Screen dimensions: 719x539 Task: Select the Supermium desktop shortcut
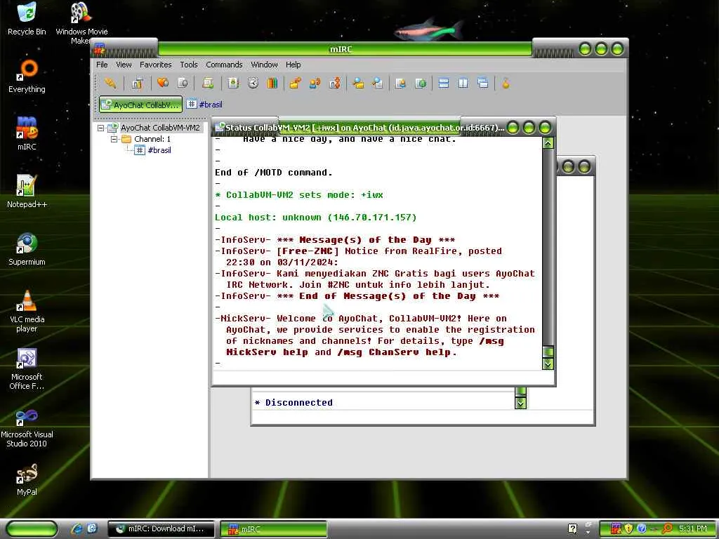(x=27, y=248)
